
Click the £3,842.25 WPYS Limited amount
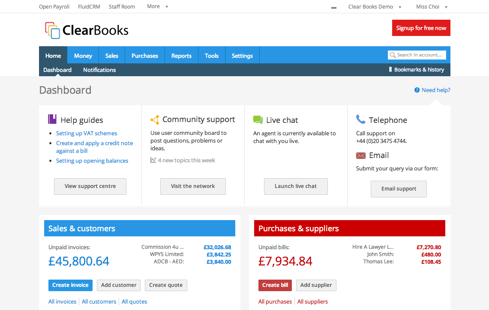point(219,254)
